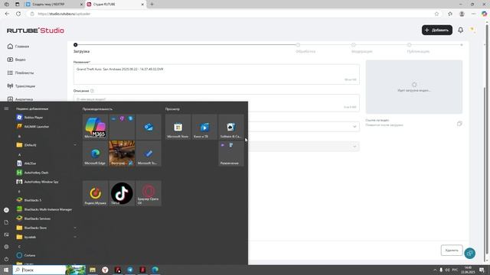The image size is (490, 275).
Task: Open the browser profile icon
Action: (462, 14)
